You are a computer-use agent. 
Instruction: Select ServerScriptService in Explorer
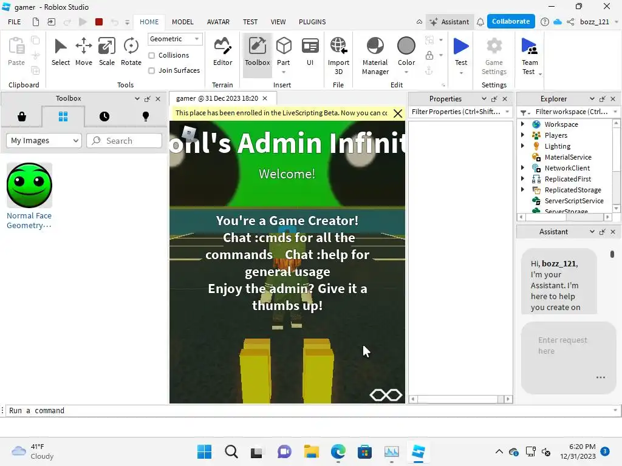573,200
